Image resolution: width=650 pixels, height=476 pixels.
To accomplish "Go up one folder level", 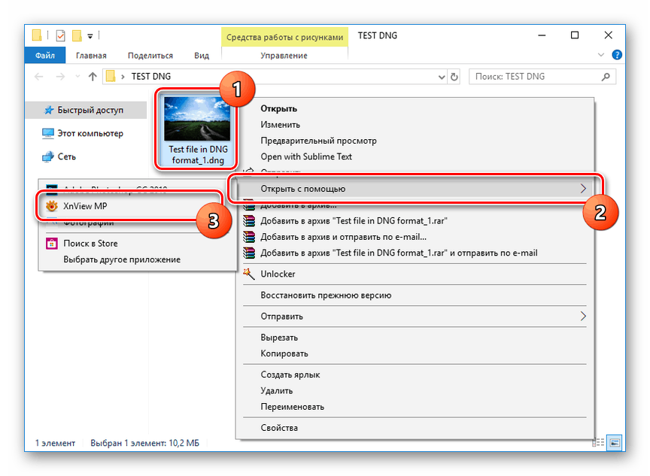I will 93,77.
